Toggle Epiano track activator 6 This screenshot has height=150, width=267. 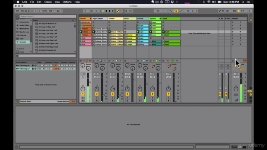click(152, 94)
